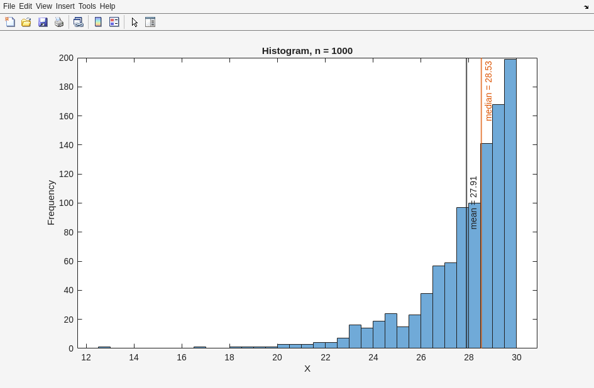Expand the Insert menu

click(65, 6)
